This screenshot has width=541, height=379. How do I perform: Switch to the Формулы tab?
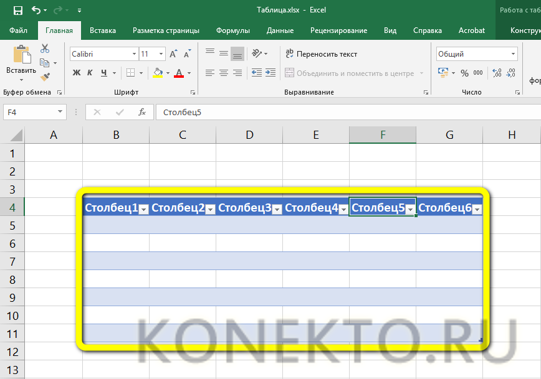pyautogui.click(x=232, y=30)
